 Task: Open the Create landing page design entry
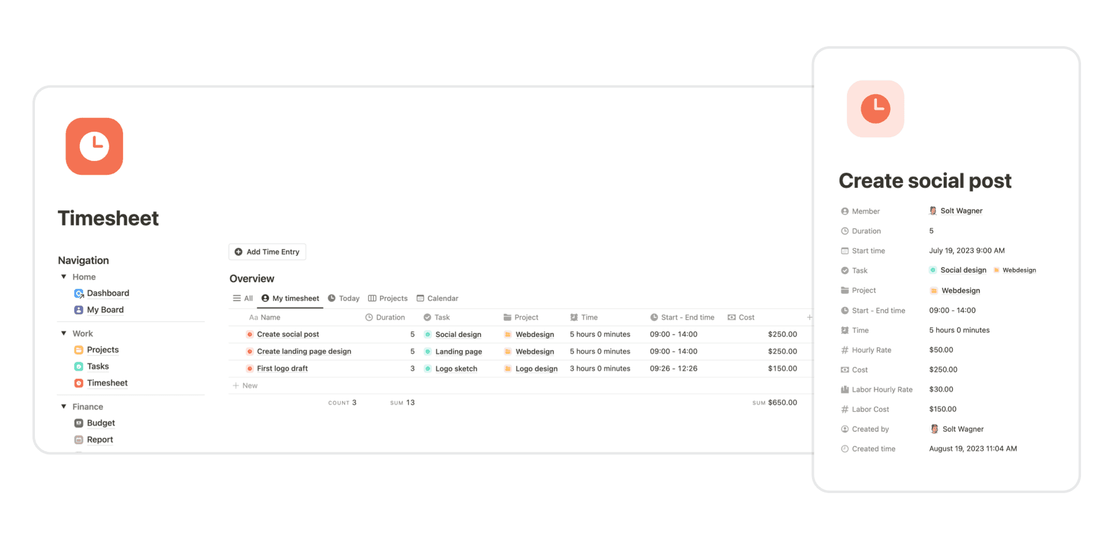tap(304, 351)
